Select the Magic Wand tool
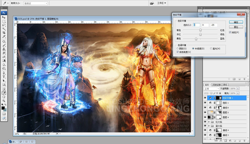Image resolution: width=250 pixels, height=144 pixels. [x=4, y=29]
